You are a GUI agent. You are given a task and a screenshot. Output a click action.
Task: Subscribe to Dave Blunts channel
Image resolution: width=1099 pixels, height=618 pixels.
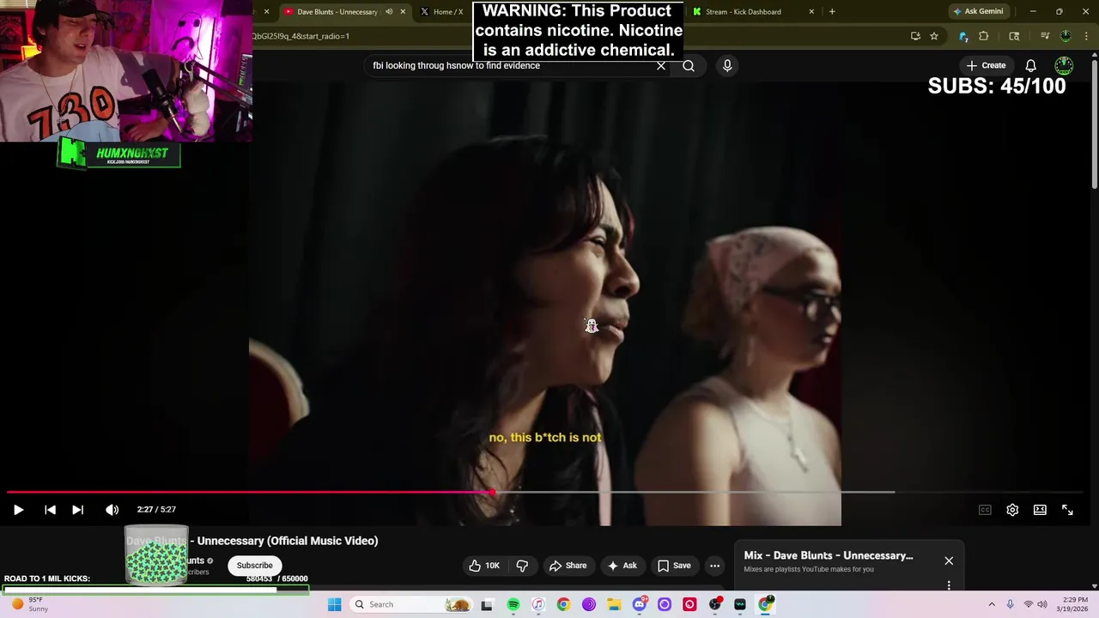(x=254, y=566)
